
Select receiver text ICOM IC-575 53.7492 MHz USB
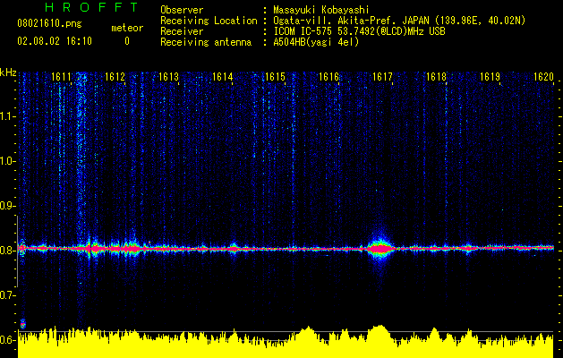359,31
